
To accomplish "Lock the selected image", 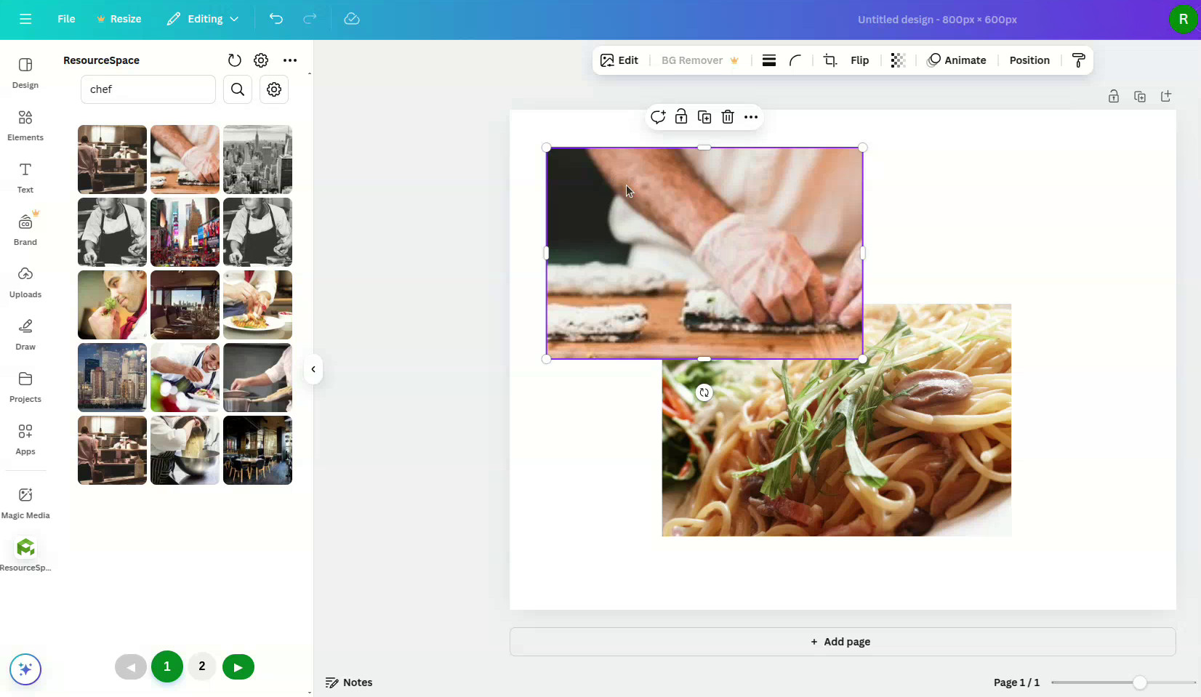I will [x=681, y=117].
